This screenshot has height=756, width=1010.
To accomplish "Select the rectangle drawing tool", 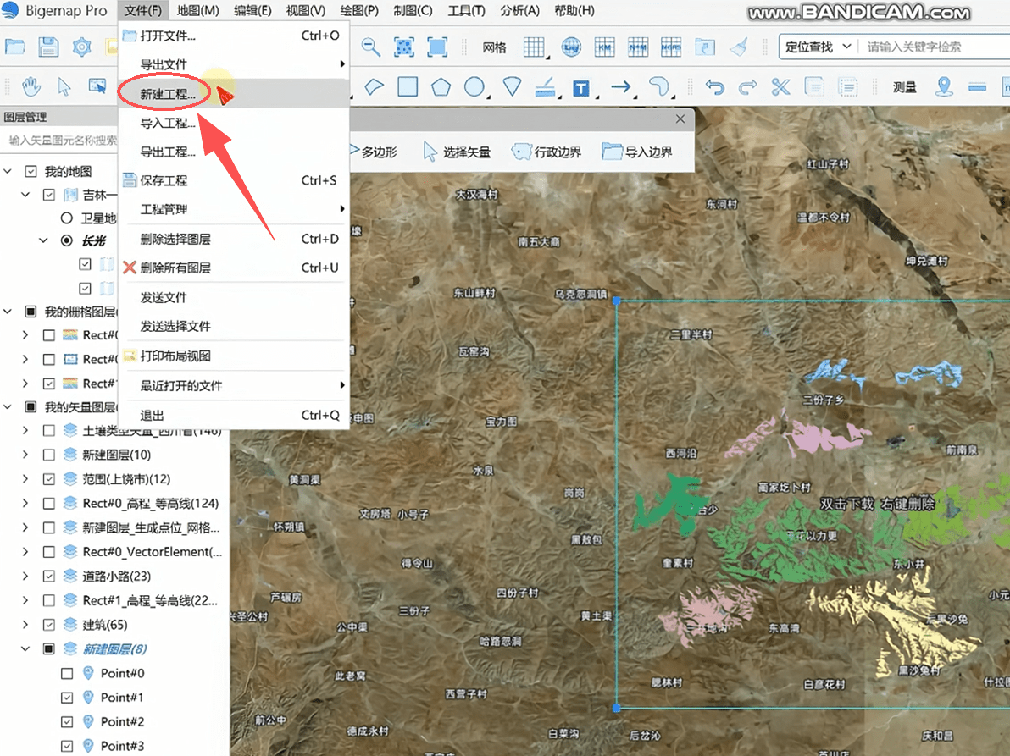I will (408, 86).
